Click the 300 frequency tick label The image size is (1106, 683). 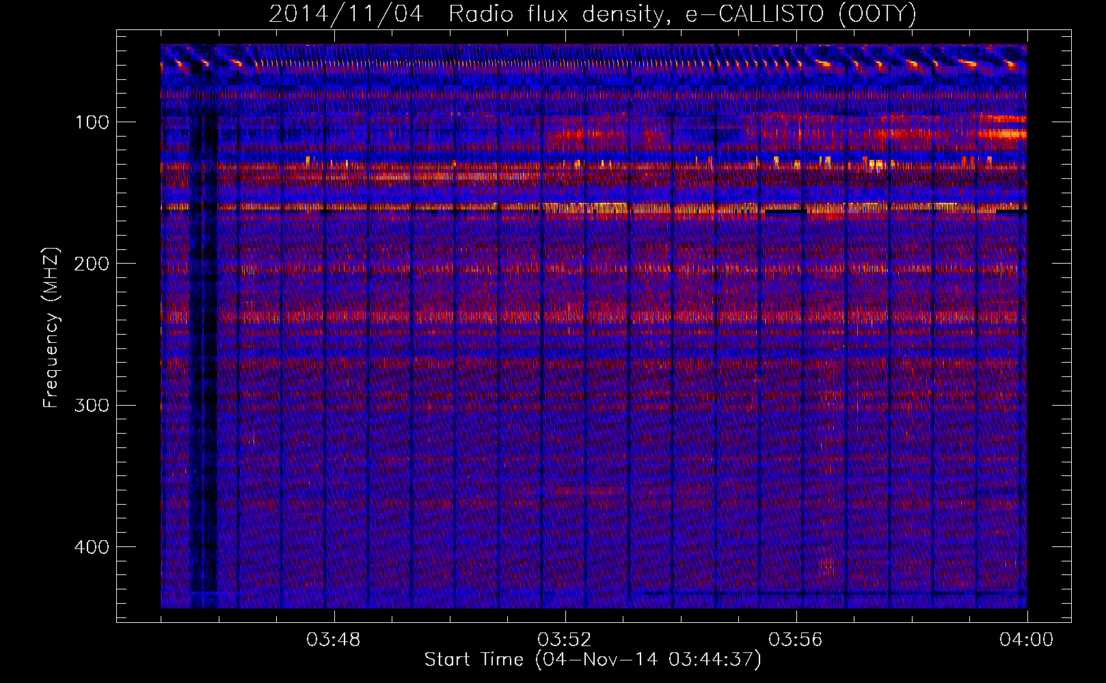tap(91, 405)
